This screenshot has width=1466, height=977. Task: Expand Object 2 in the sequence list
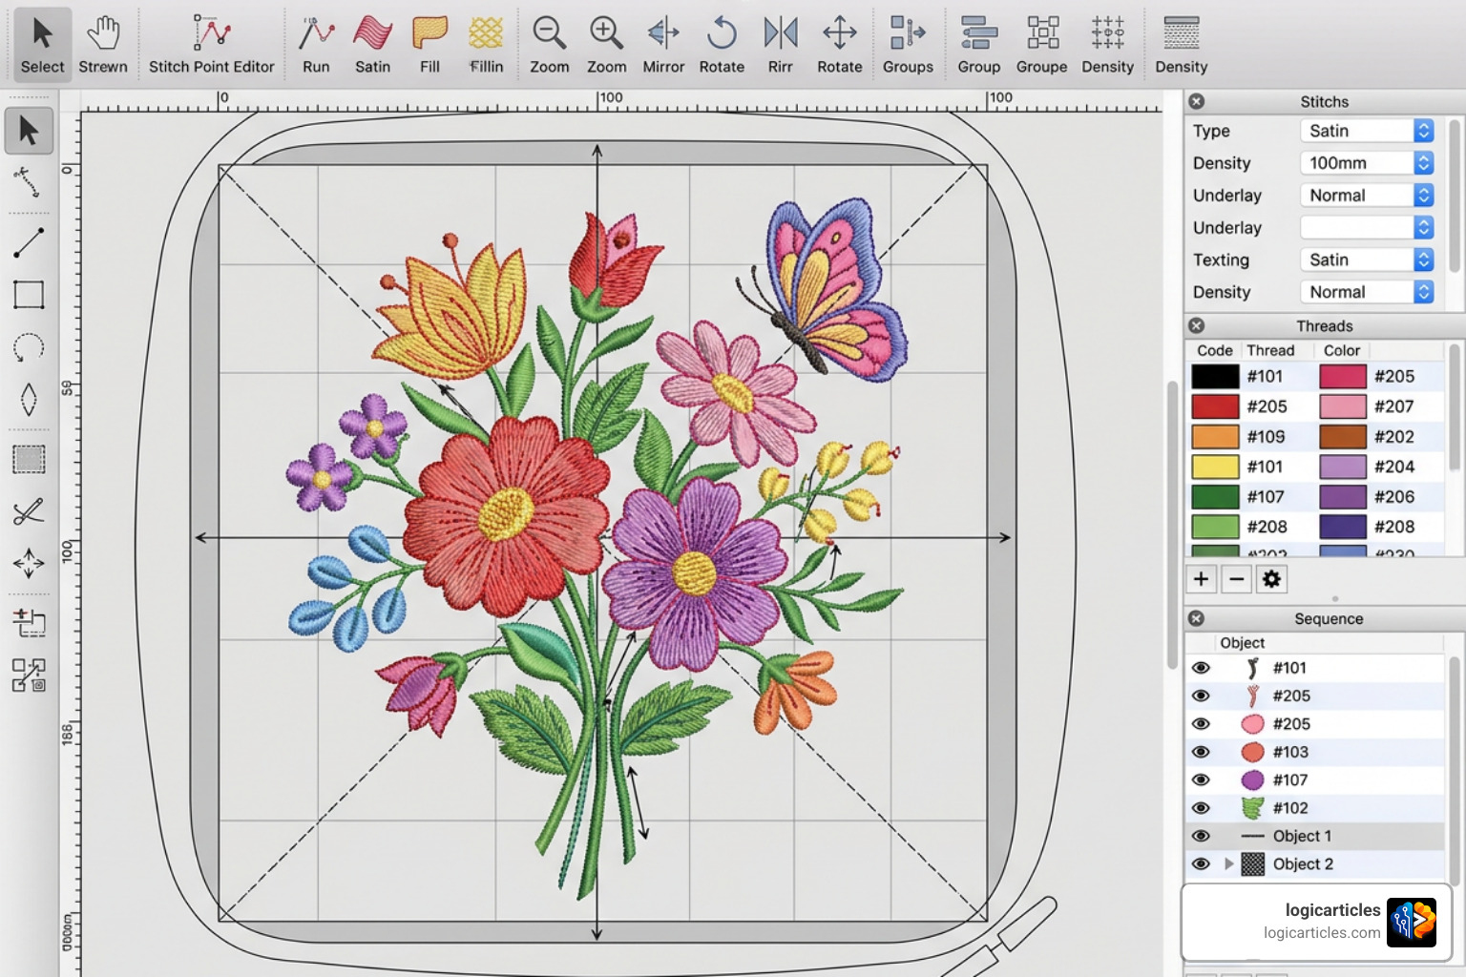click(x=1229, y=864)
